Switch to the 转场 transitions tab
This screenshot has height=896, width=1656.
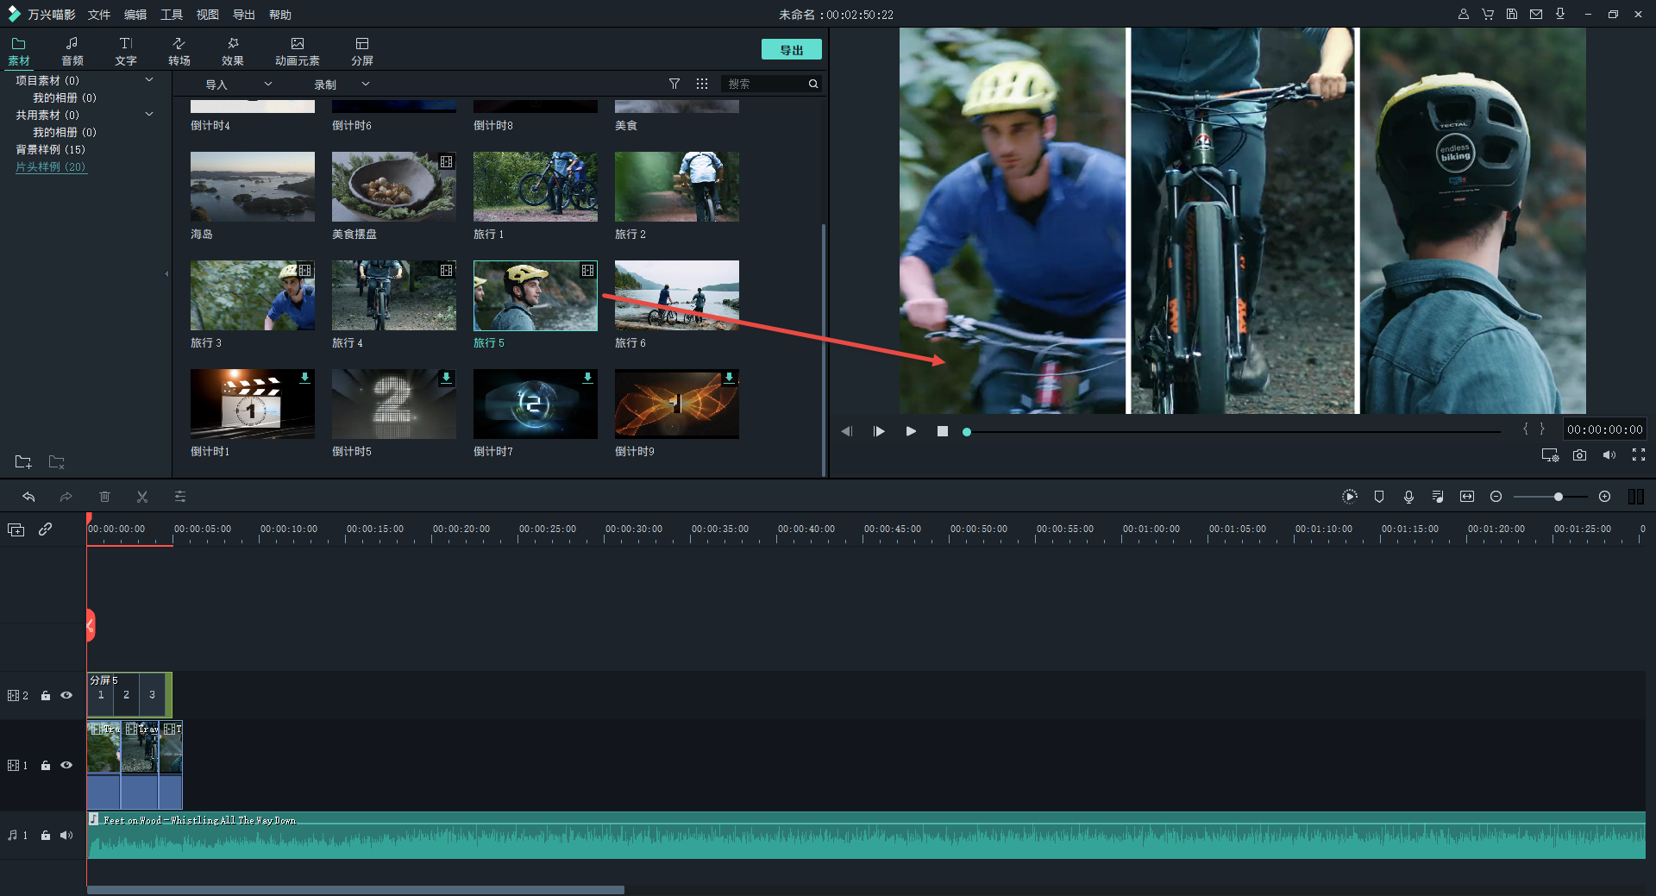(x=179, y=51)
